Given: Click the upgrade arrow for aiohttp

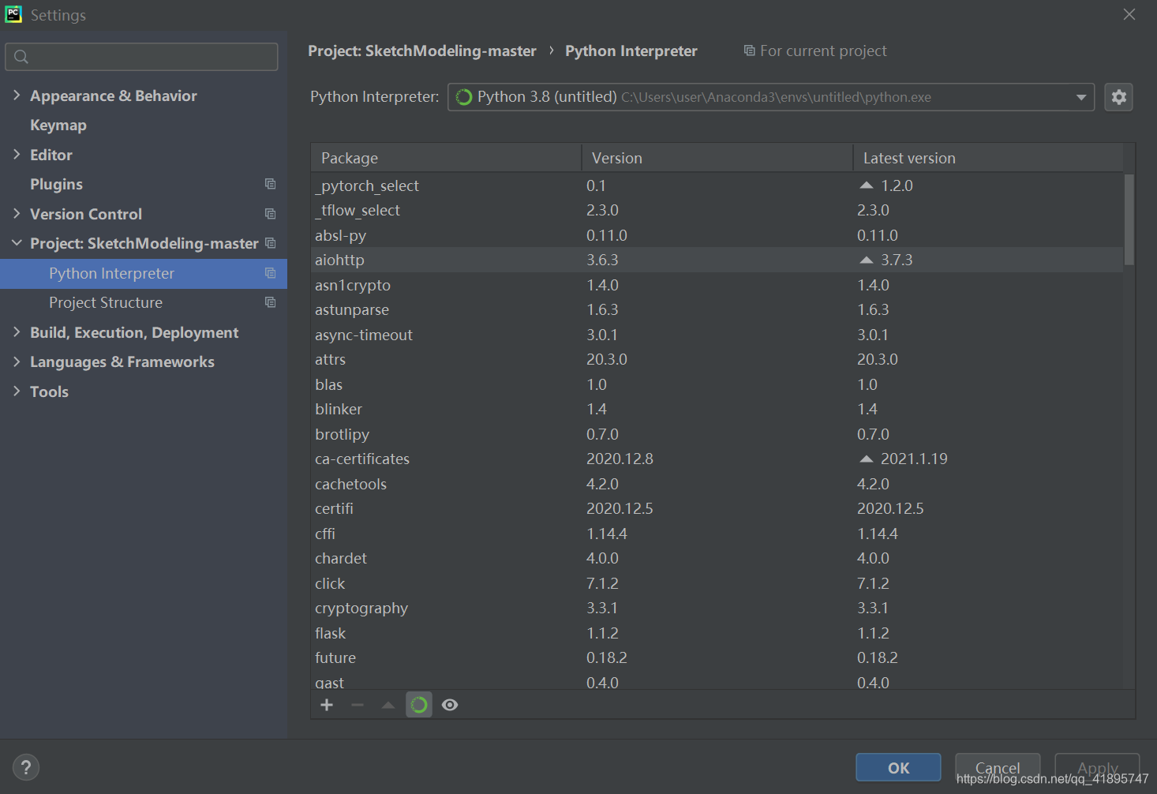Looking at the screenshot, I should (x=867, y=260).
